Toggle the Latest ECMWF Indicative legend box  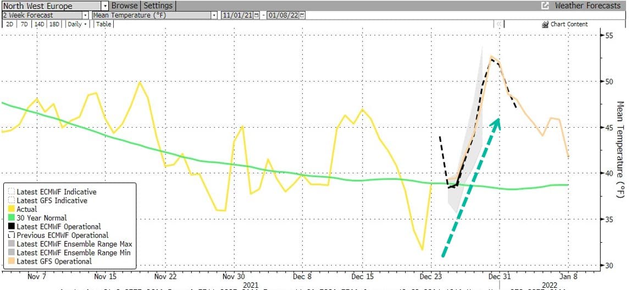tap(11, 191)
